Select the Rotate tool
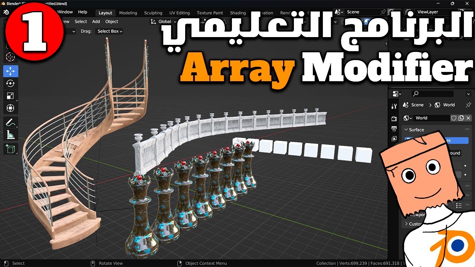 point(10,83)
